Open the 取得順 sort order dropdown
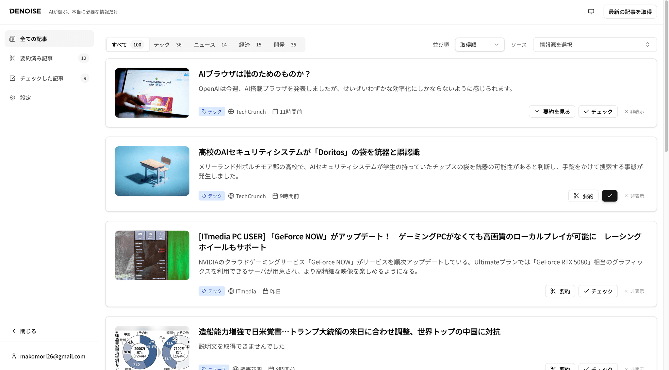Viewport: 669px width, 370px height. [479, 44]
